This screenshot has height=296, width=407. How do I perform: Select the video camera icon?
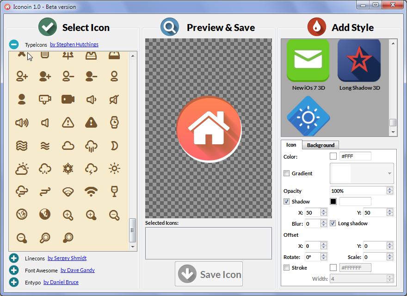click(68, 99)
